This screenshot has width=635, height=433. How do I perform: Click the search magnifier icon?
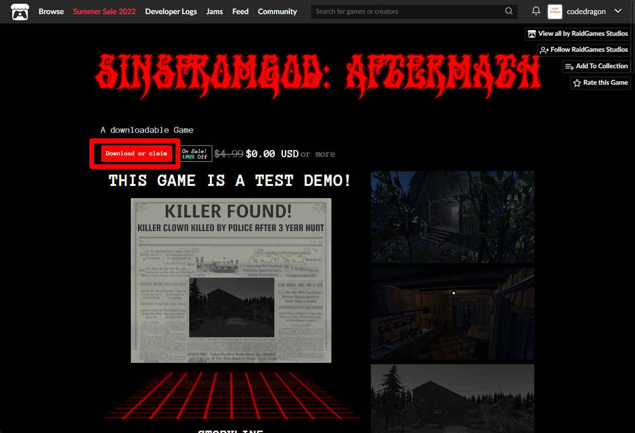point(509,11)
